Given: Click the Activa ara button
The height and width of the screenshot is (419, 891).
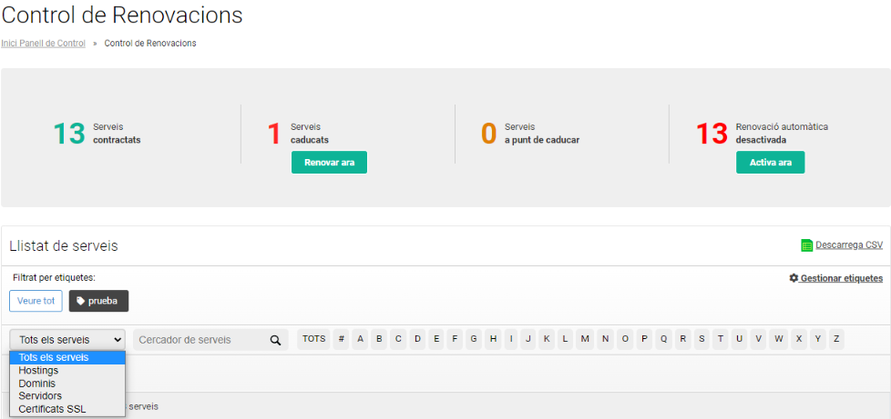Looking at the screenshot, I should [x=771, y=162].
